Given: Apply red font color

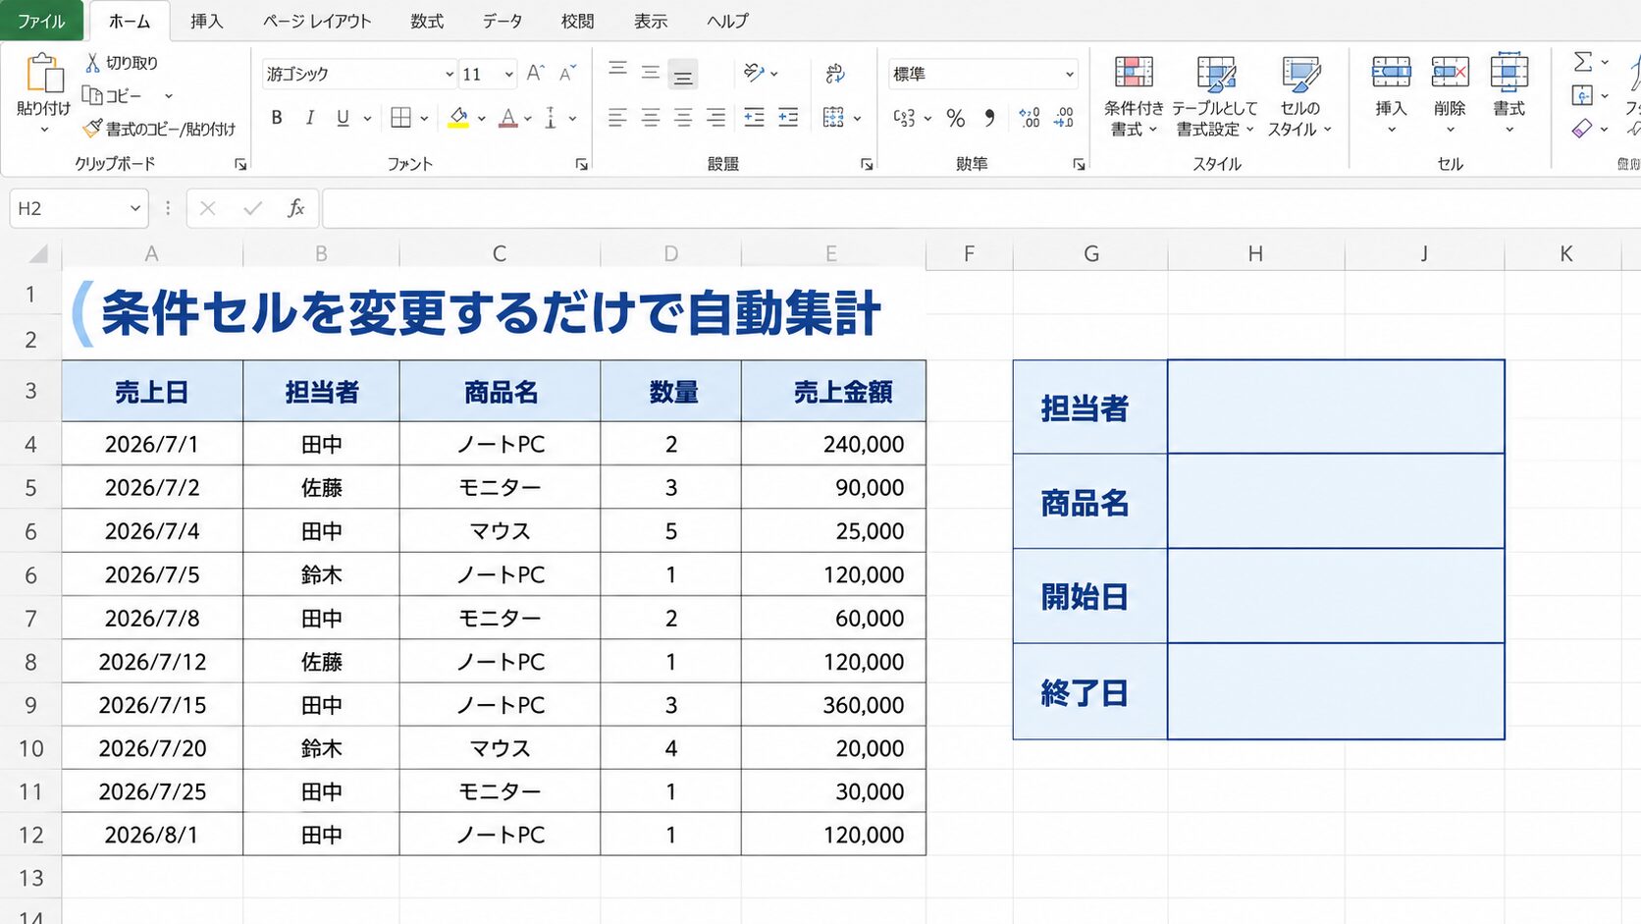Looking at the screenshot, I should point(507,118).
